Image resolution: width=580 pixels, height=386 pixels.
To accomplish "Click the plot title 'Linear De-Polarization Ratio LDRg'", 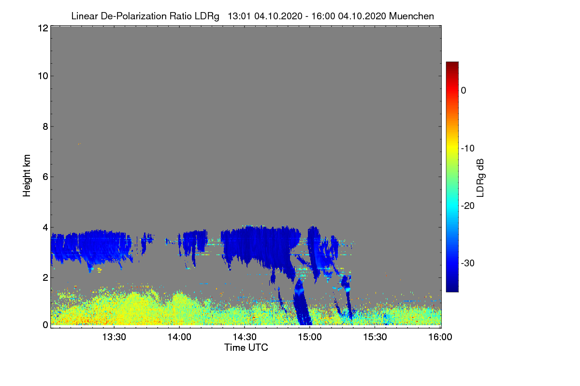I will click(x=145, y=16).
